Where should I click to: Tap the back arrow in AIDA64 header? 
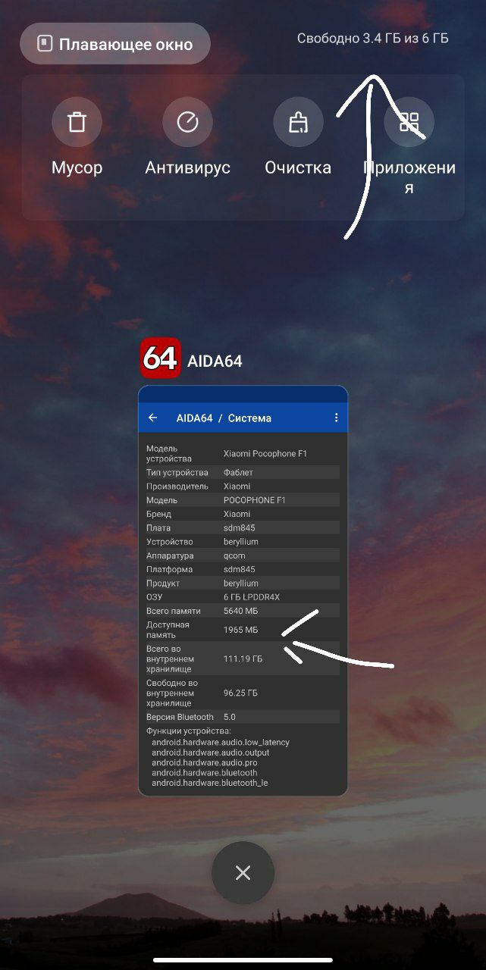click(x=153, y=418)
